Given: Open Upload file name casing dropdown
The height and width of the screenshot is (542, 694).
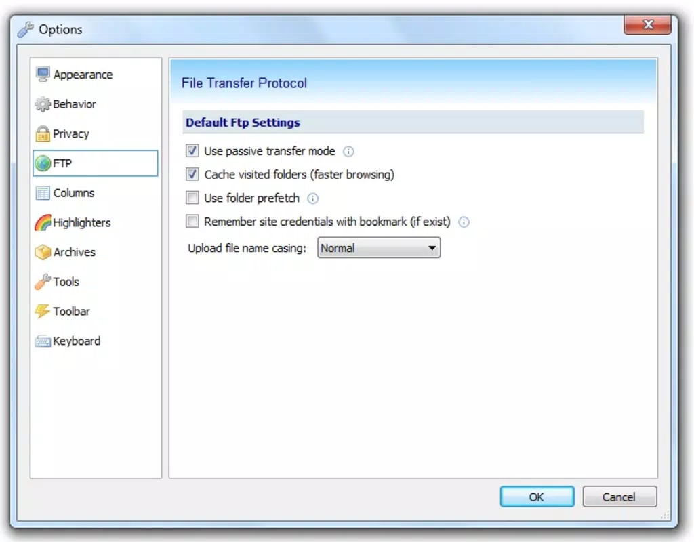Looking at the screenshot, I should (379, 248).
